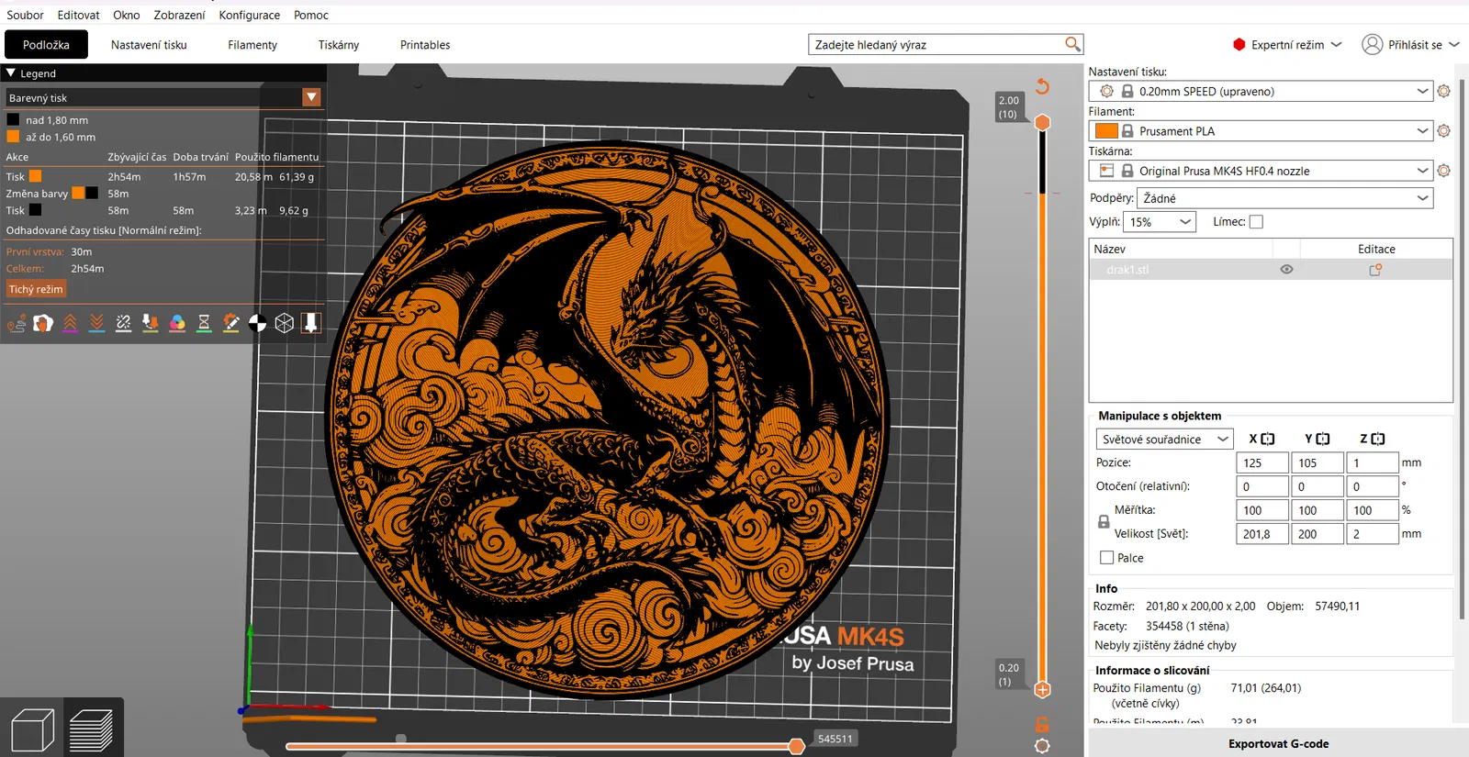Open the Barevný tisk view type dropdown

click(x=311, y=97)
